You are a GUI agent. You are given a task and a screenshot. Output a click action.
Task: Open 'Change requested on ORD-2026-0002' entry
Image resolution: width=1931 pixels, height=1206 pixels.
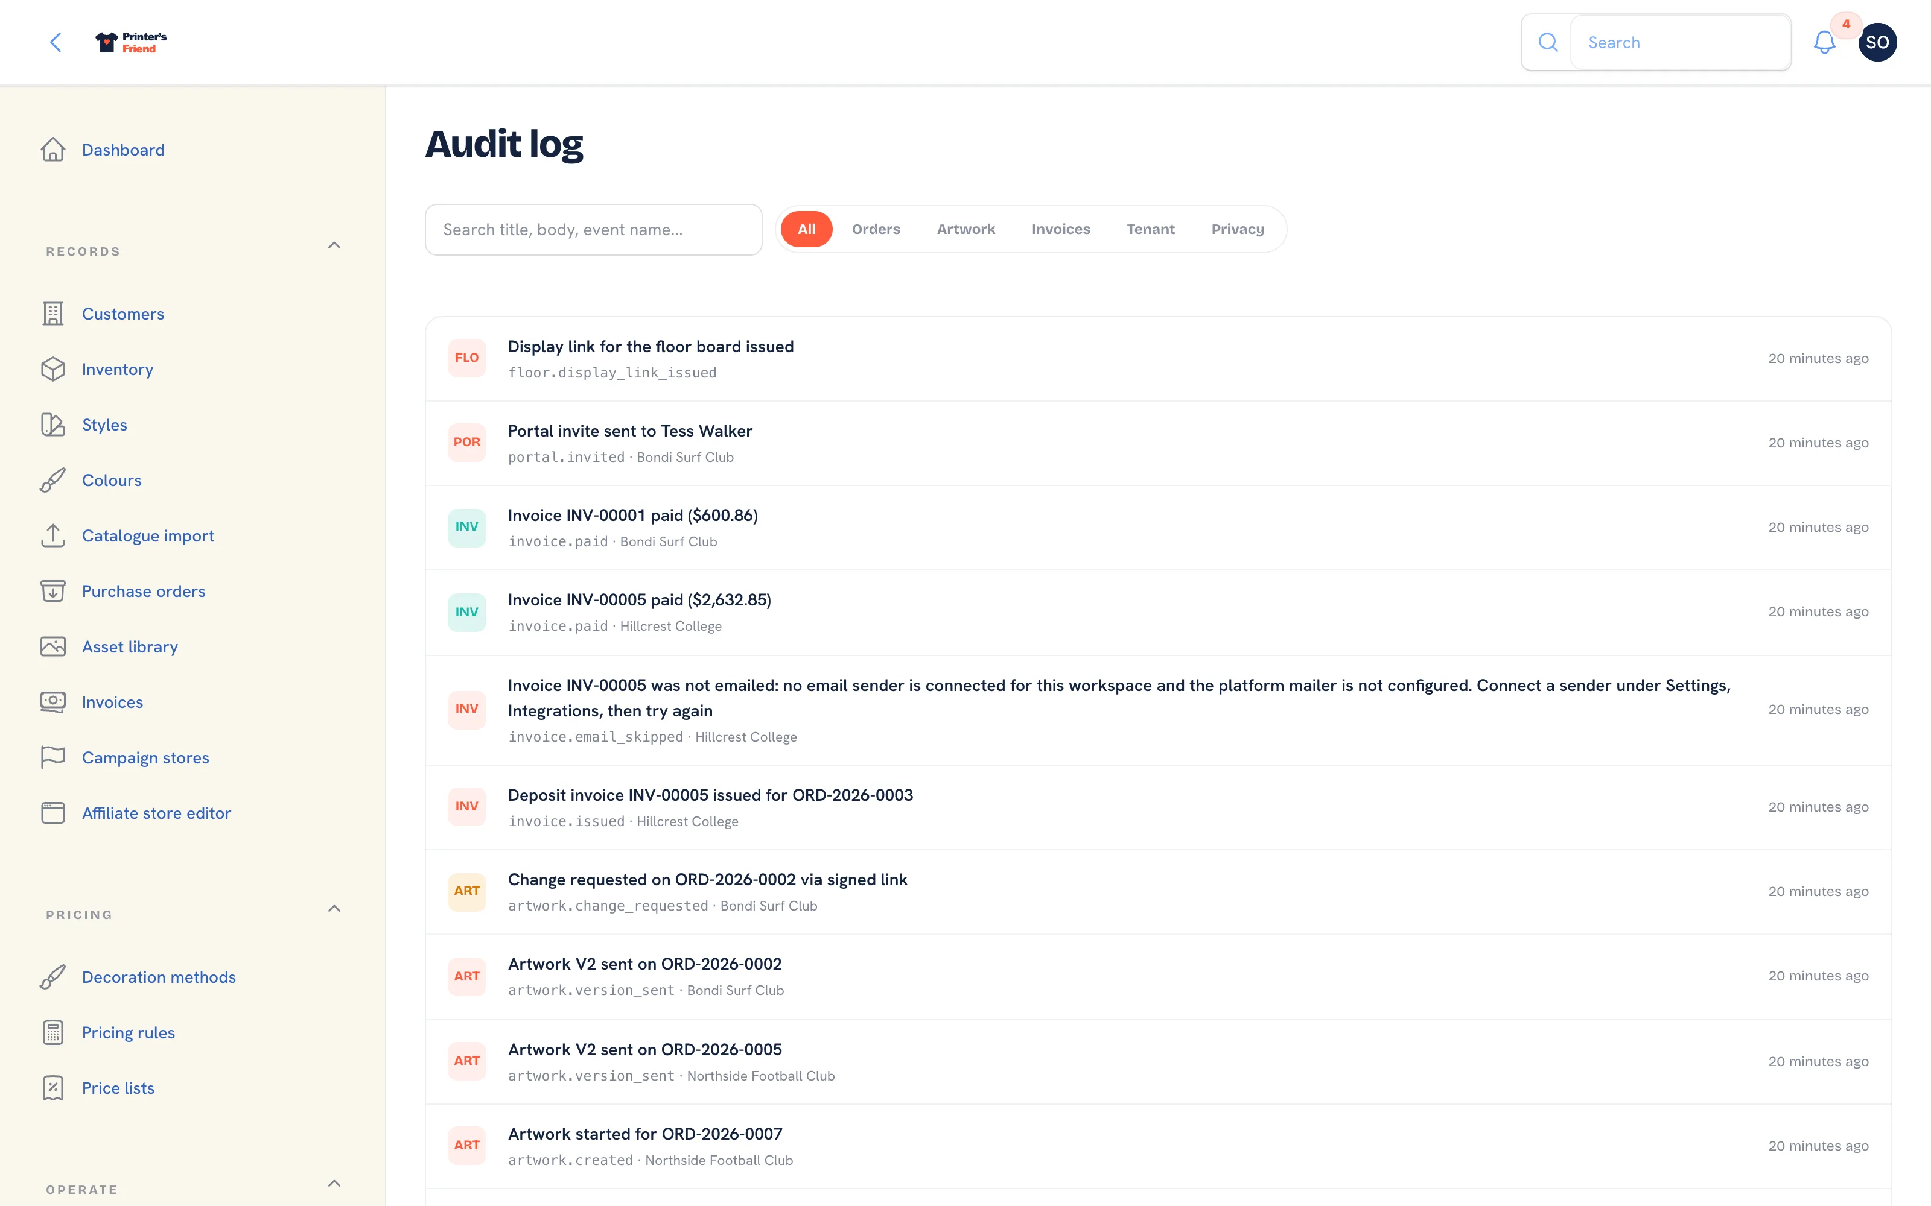1158,892
